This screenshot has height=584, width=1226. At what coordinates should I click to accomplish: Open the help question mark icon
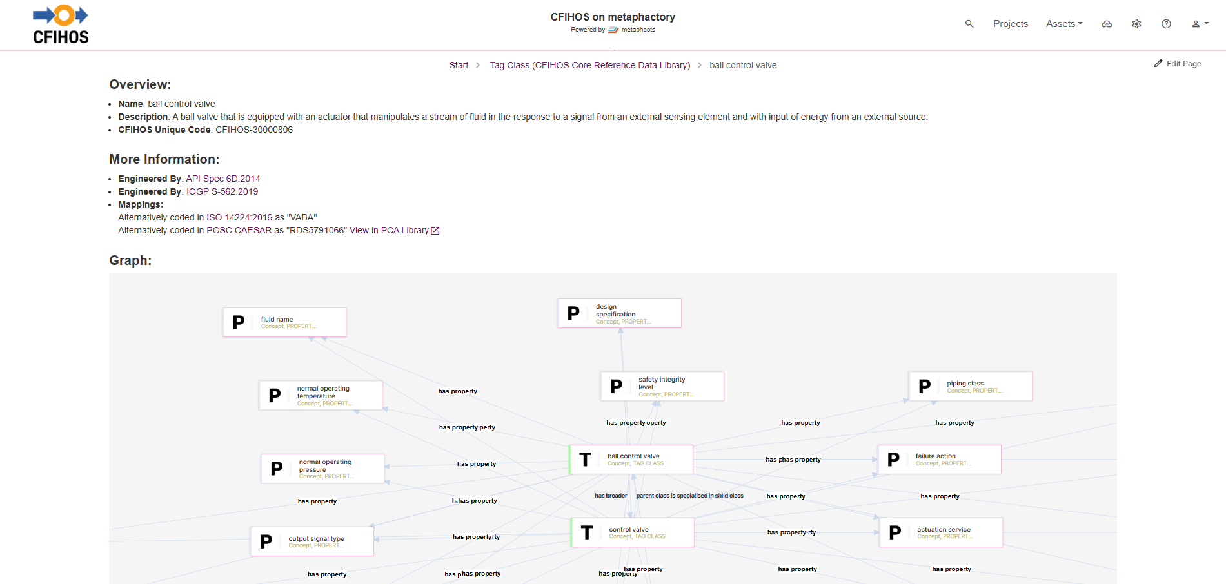pos(1166,24)
